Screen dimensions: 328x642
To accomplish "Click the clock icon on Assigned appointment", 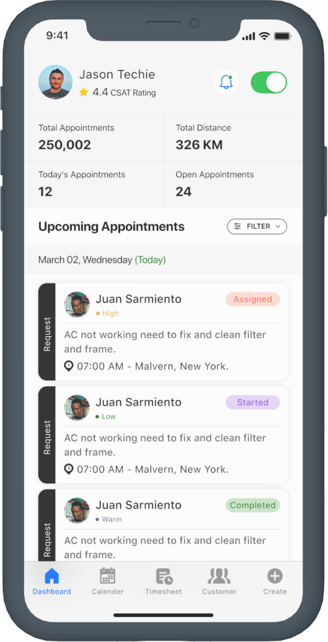I will [x=69, y=366].
